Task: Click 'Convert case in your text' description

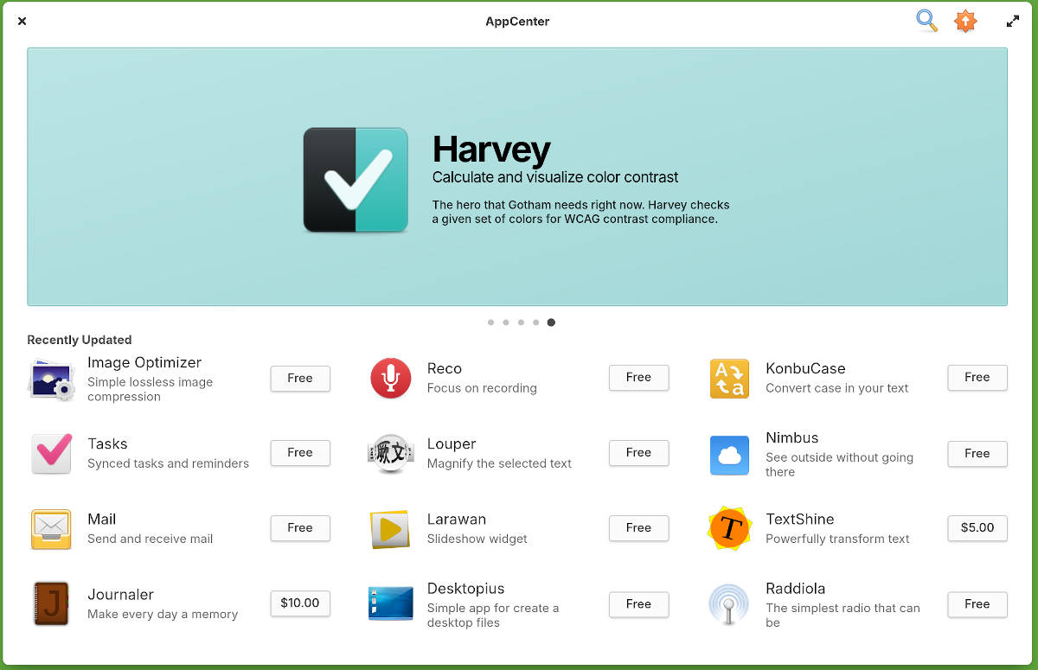Action: coord(837,388)
